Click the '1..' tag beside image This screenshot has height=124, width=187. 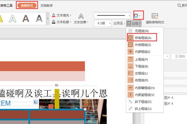tap(36, 102)
